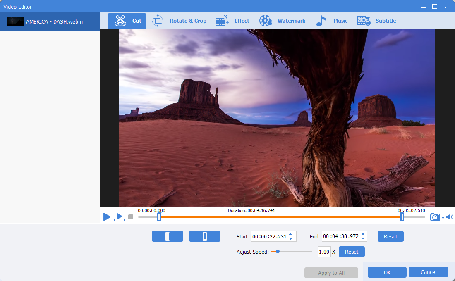Click the set start point trim button
Viewport: 455px width, 281px height.
click(x=168, y=236)
